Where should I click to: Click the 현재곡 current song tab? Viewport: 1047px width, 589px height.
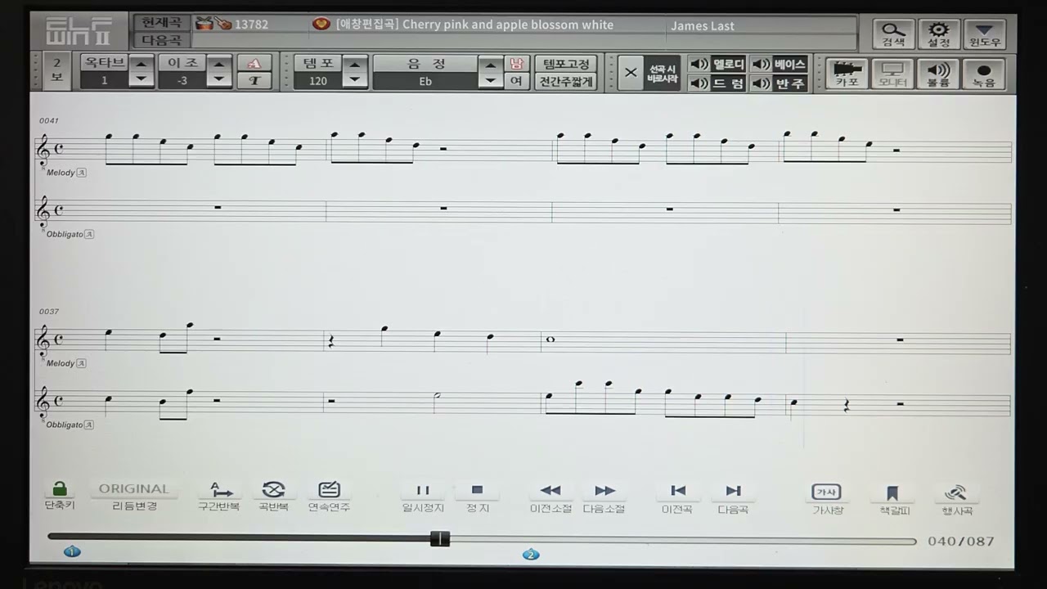click(x=160, y=23)
